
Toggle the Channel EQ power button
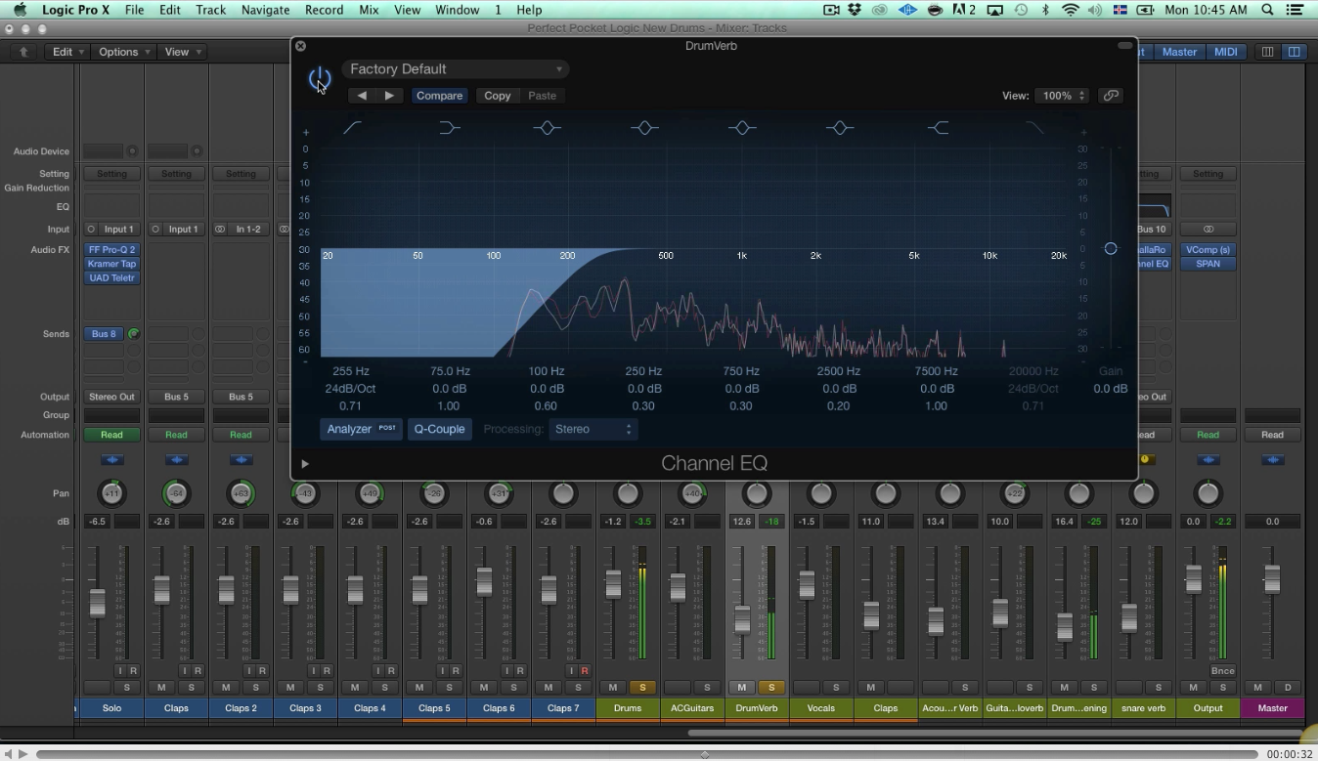click(320, 78)
